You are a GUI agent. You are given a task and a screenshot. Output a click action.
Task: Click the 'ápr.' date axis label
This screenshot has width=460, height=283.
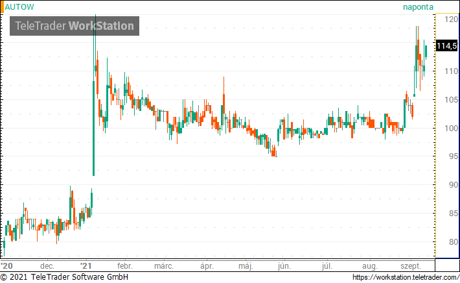pos(207,266)
